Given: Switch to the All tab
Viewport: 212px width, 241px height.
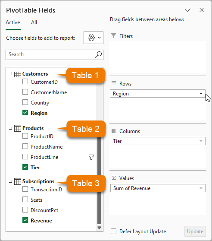Looking at the screenshot, I should click(34, 22).
